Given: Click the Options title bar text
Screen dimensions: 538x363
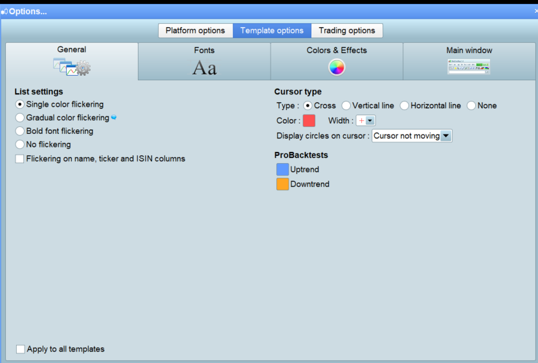Looking at the screenshot, I should pyautogui.click(x=28, y=11).
